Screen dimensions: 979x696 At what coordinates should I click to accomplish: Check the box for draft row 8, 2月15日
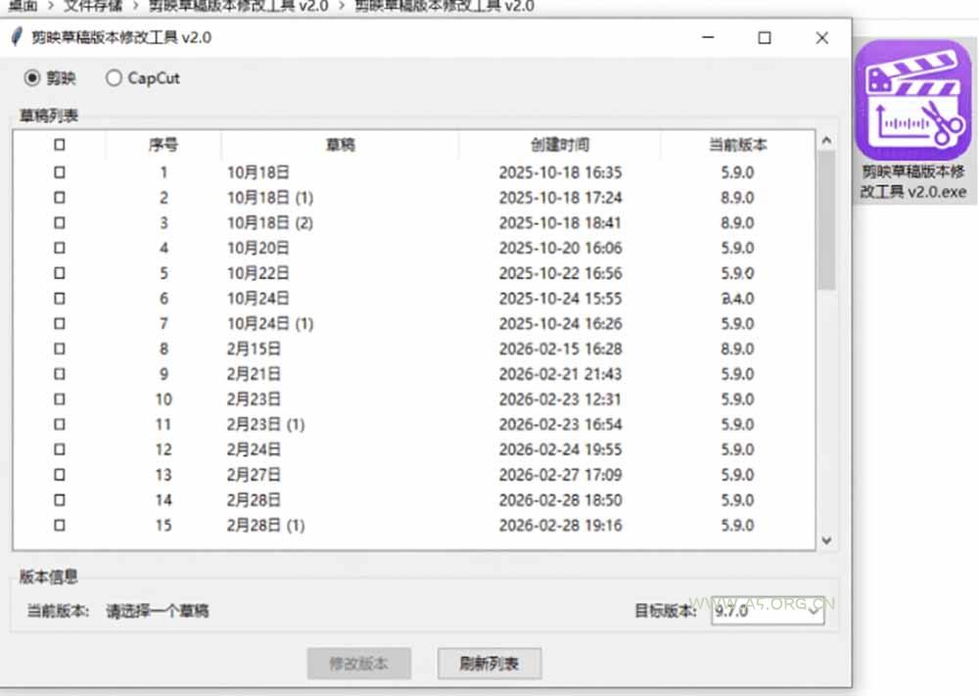click(60, 348)
